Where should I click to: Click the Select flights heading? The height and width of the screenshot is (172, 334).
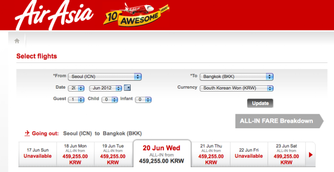[x=37, y=56]
